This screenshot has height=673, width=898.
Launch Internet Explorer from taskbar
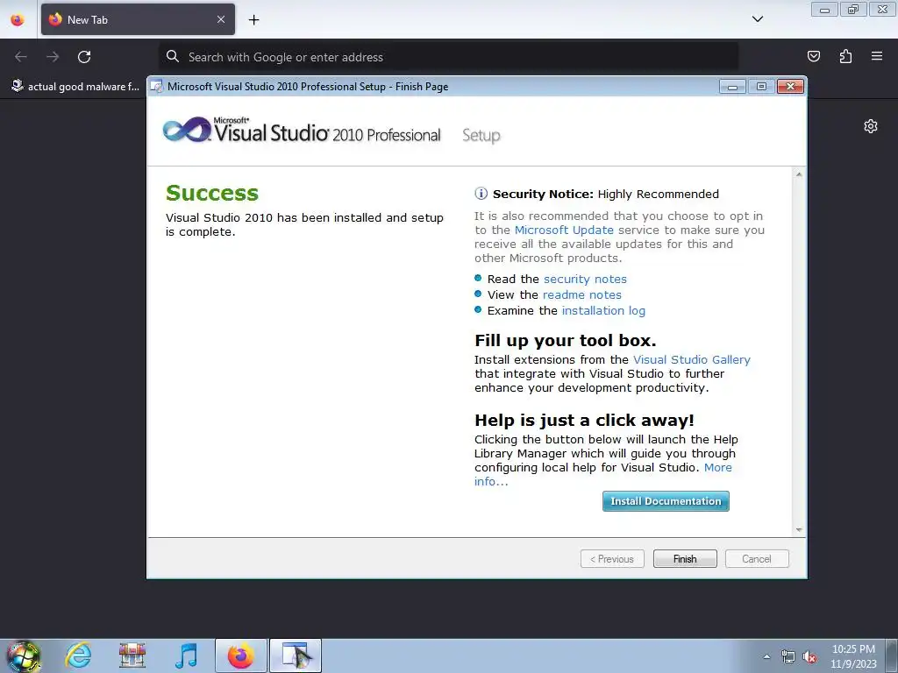(78, 655)
